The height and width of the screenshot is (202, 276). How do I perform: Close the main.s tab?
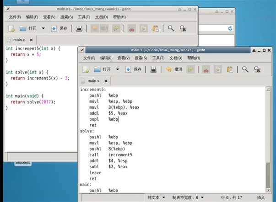click(x=106, y=81)
